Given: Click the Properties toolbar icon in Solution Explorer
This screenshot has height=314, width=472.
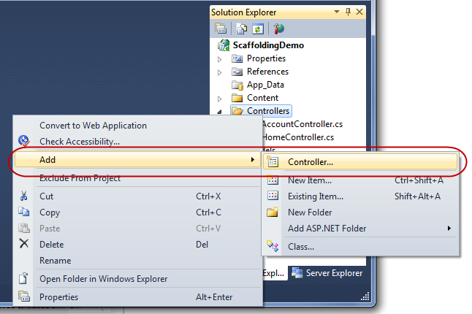Looking at the screenshot, I should pyautogui.click(x=221, y=28).
